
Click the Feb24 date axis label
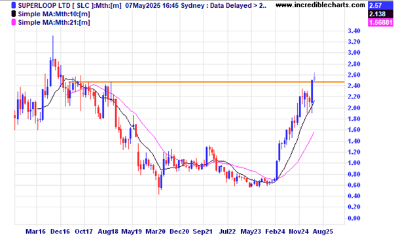275,231
